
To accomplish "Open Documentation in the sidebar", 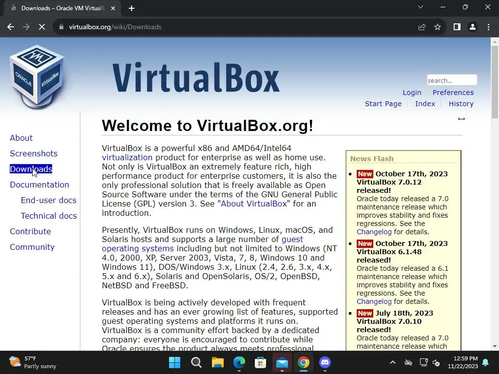I will coord(39,185).
